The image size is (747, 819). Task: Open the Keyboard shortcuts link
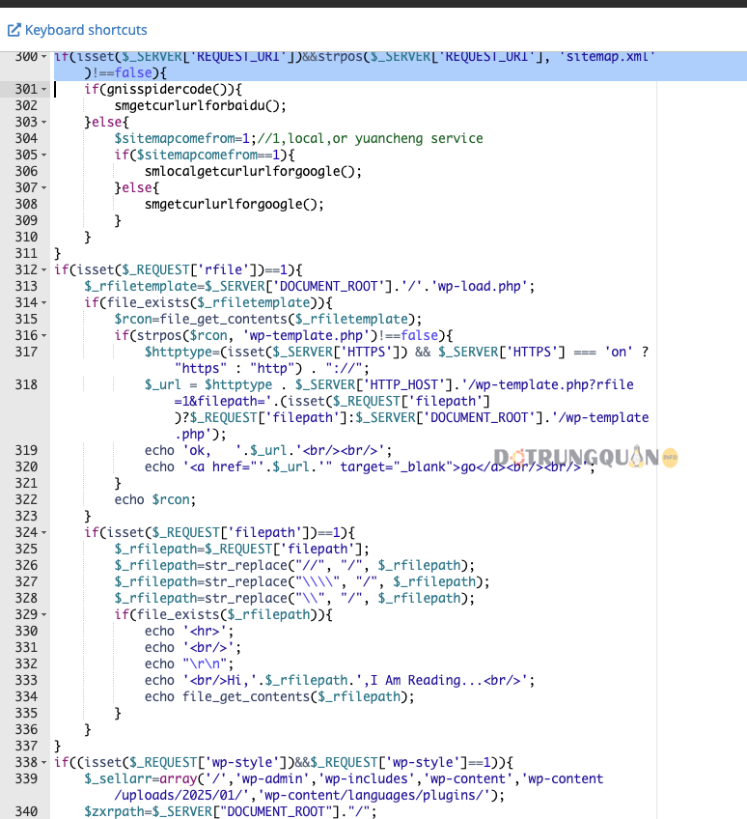(86, 30)
